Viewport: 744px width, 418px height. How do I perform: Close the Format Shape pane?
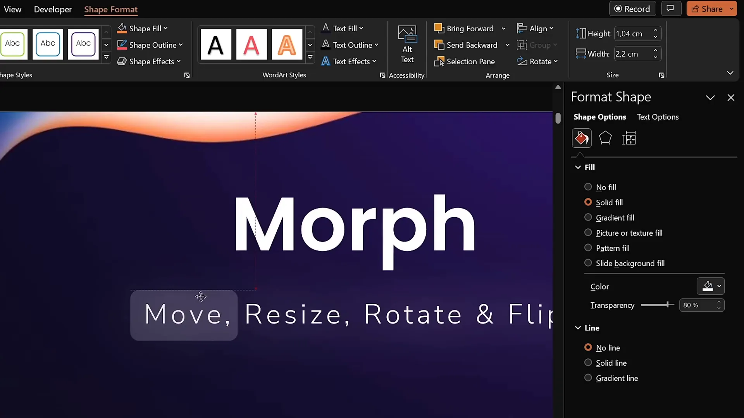tap(731, 98)
